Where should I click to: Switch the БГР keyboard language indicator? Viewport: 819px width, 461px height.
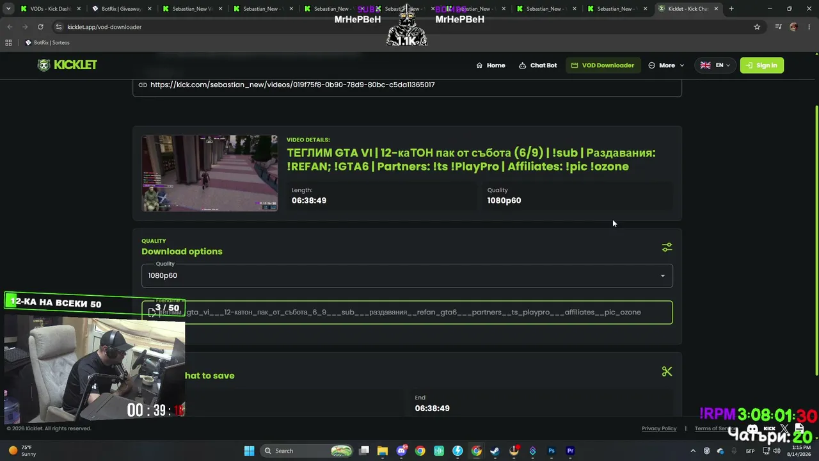[750, 451]
